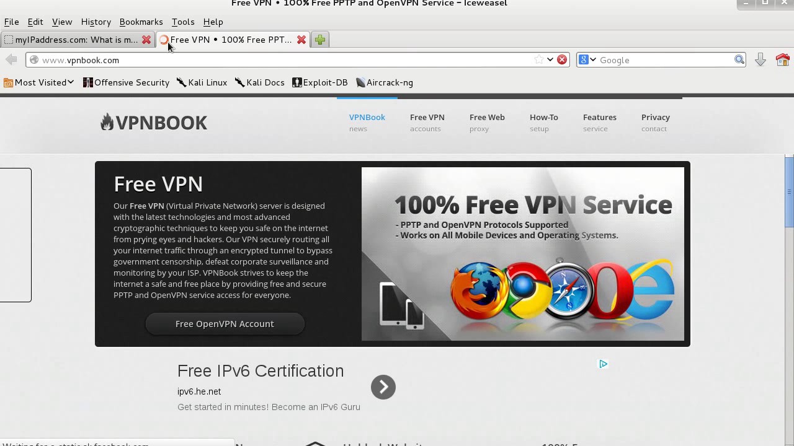Open the Privacy contact nav item
Image resolution: width=794 pixels, height=446 pixels.
click(655, 123)
